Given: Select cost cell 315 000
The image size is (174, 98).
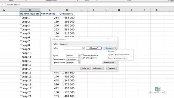Looking at the screenshot, I should pos(67,33).
